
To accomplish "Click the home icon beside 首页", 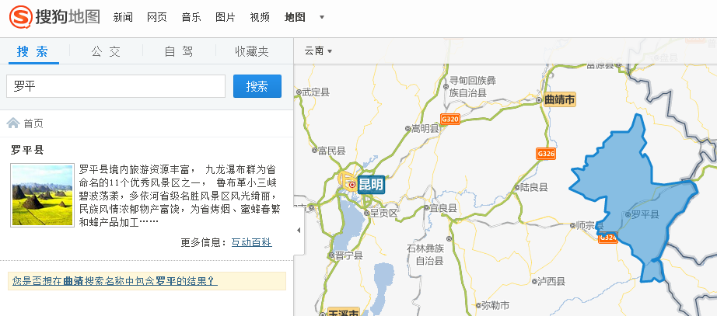I will (12, 123).
